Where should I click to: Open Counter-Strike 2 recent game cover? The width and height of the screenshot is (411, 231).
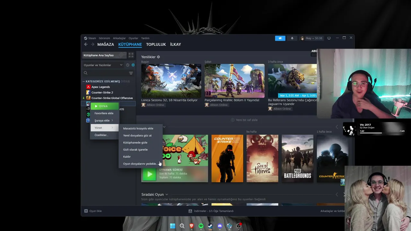[227, 158]
